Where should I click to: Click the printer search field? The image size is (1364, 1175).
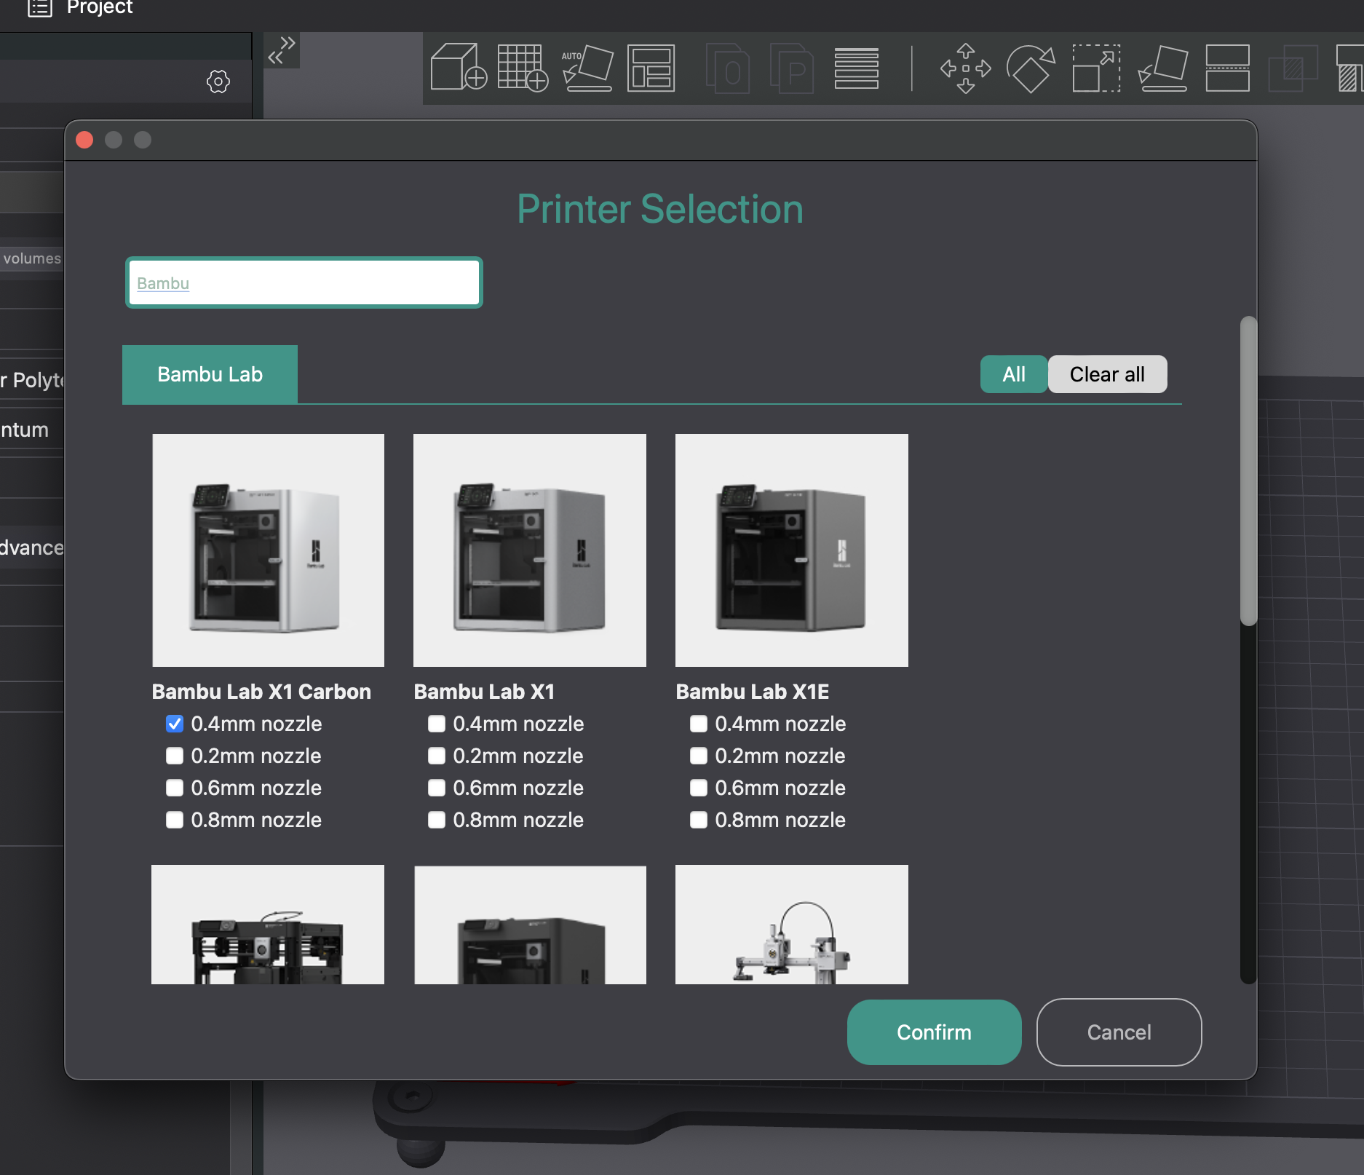(x=304, y=282)
